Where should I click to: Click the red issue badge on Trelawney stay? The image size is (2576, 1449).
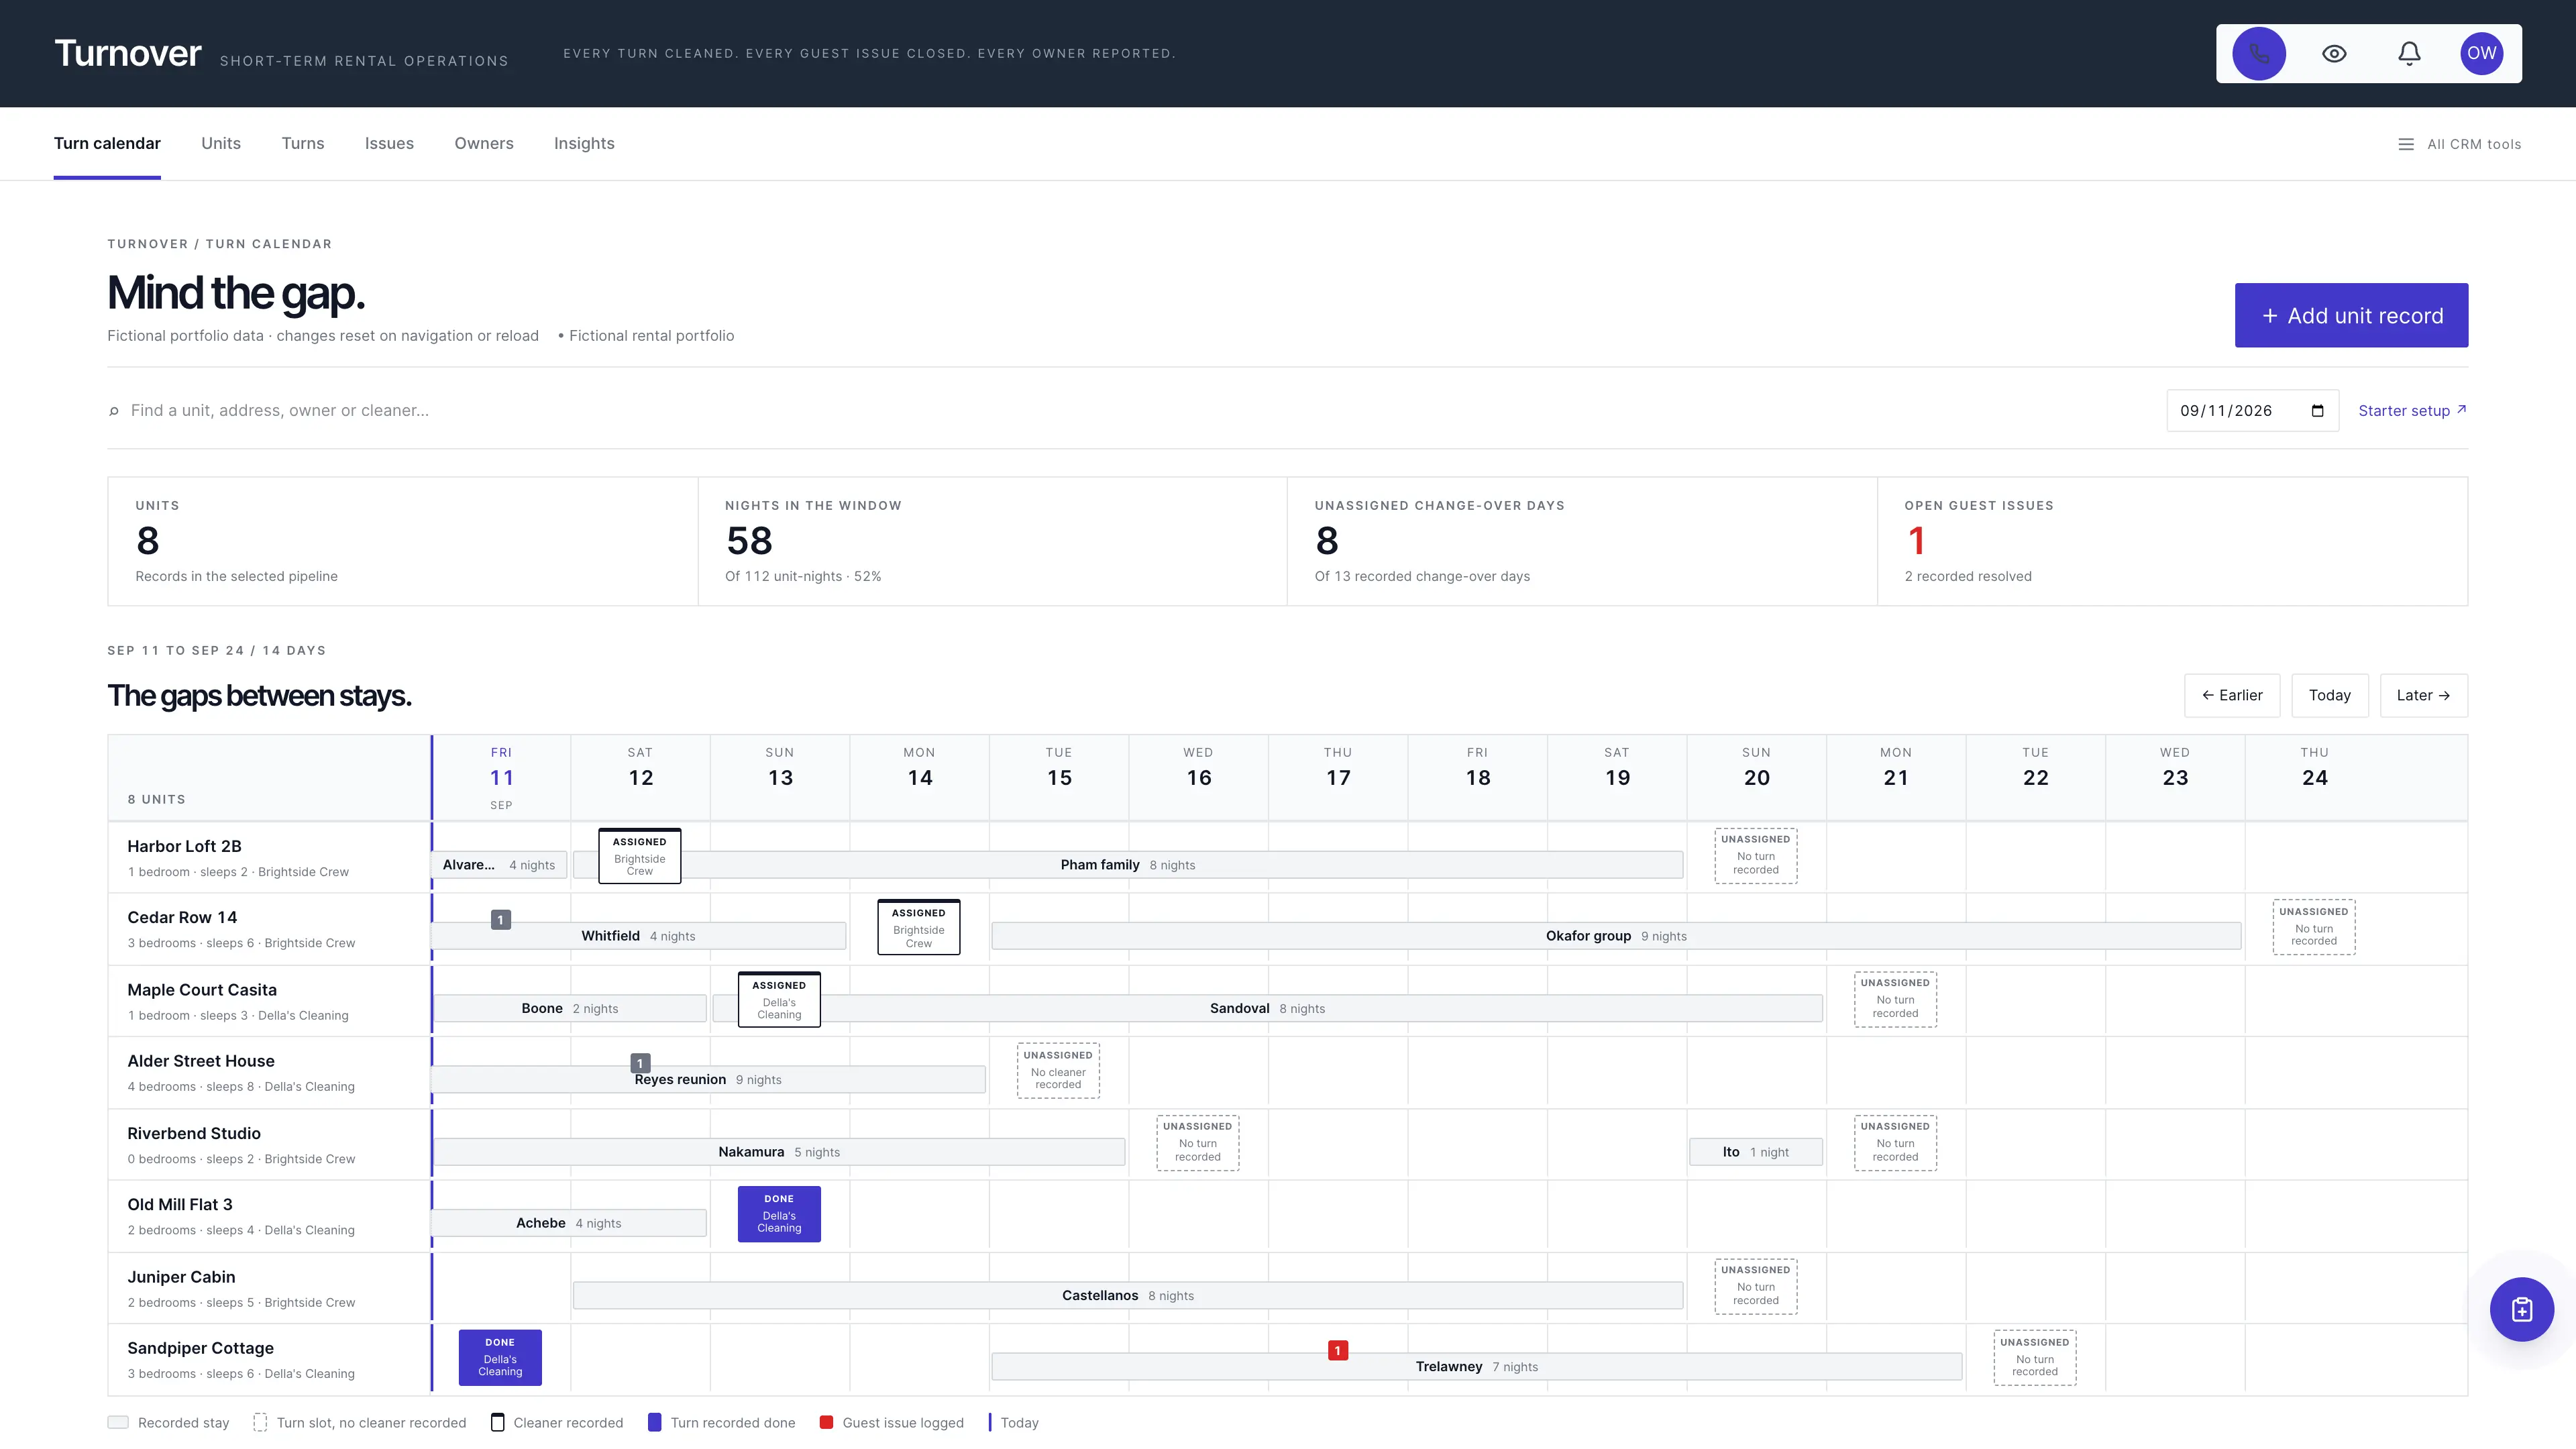[1337, 1350]
